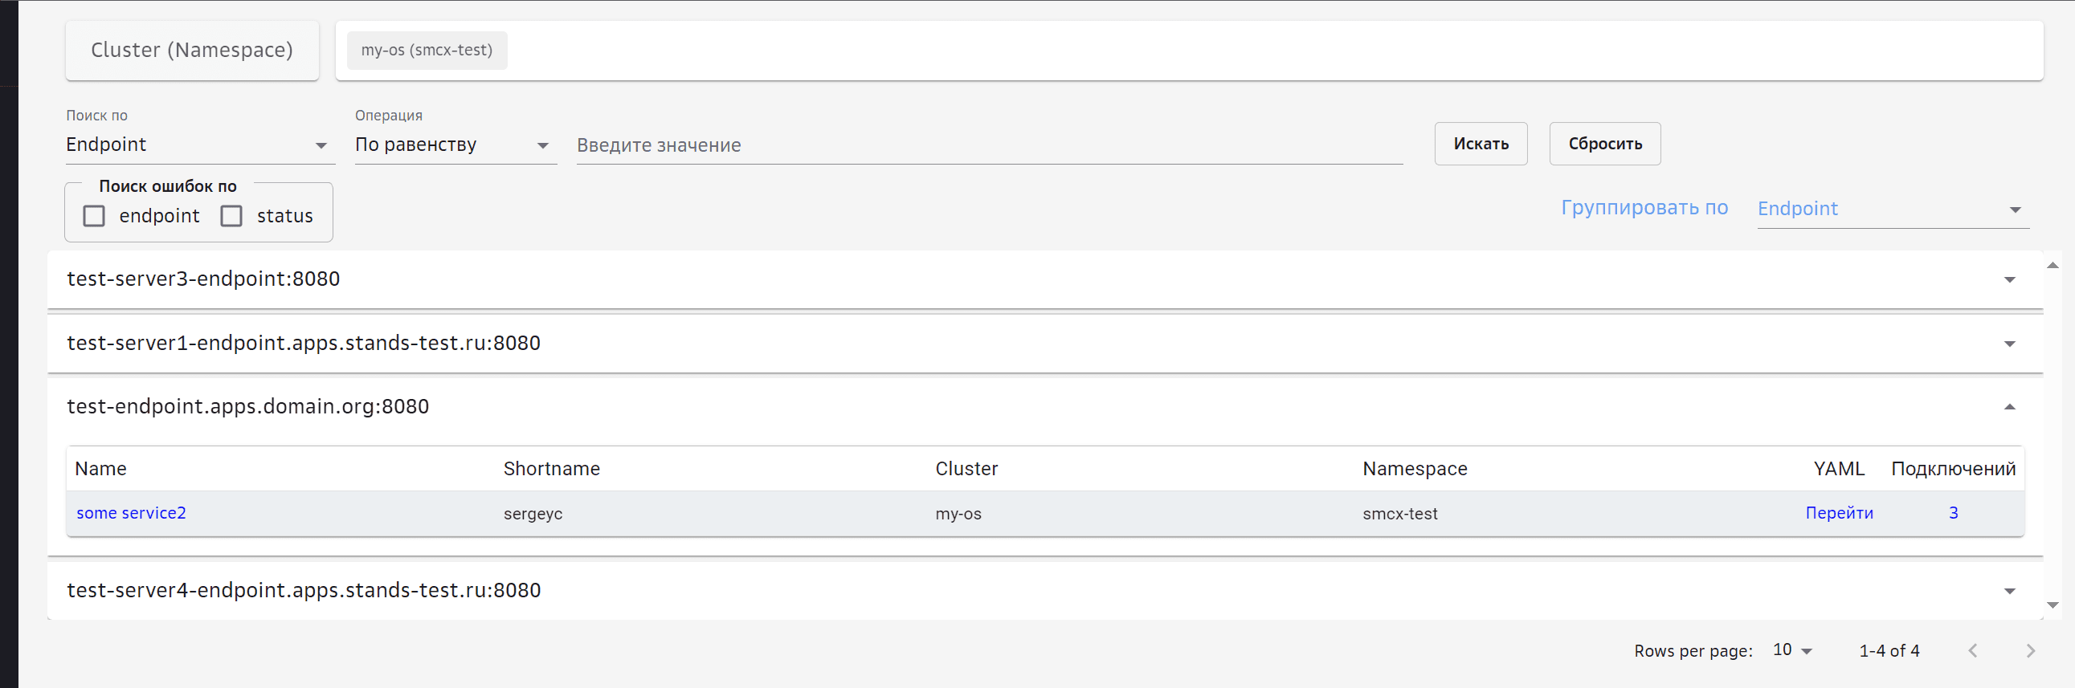Follow the Перейти YAML link

click(1838, 512)
